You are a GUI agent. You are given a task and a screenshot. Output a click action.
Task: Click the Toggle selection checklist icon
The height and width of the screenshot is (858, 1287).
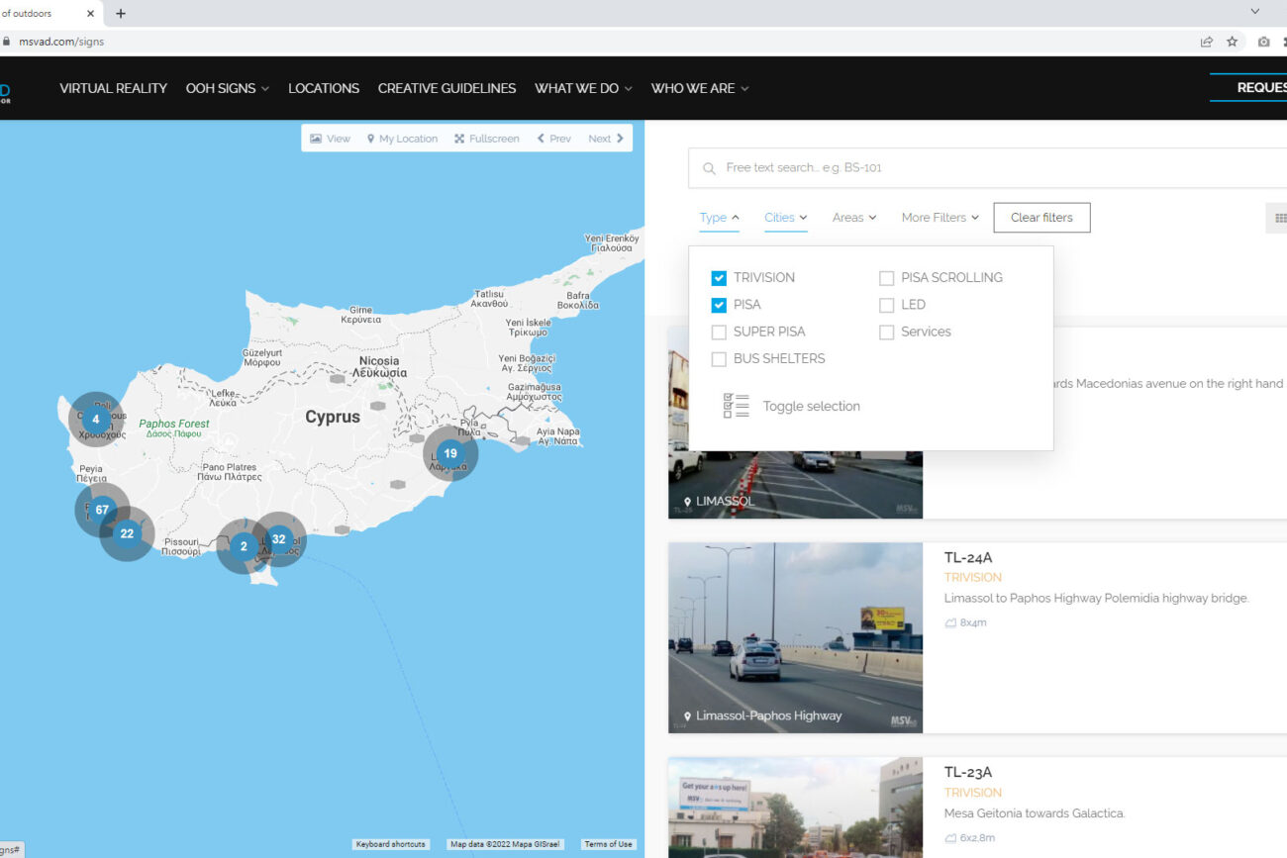(x=736, y=406)
